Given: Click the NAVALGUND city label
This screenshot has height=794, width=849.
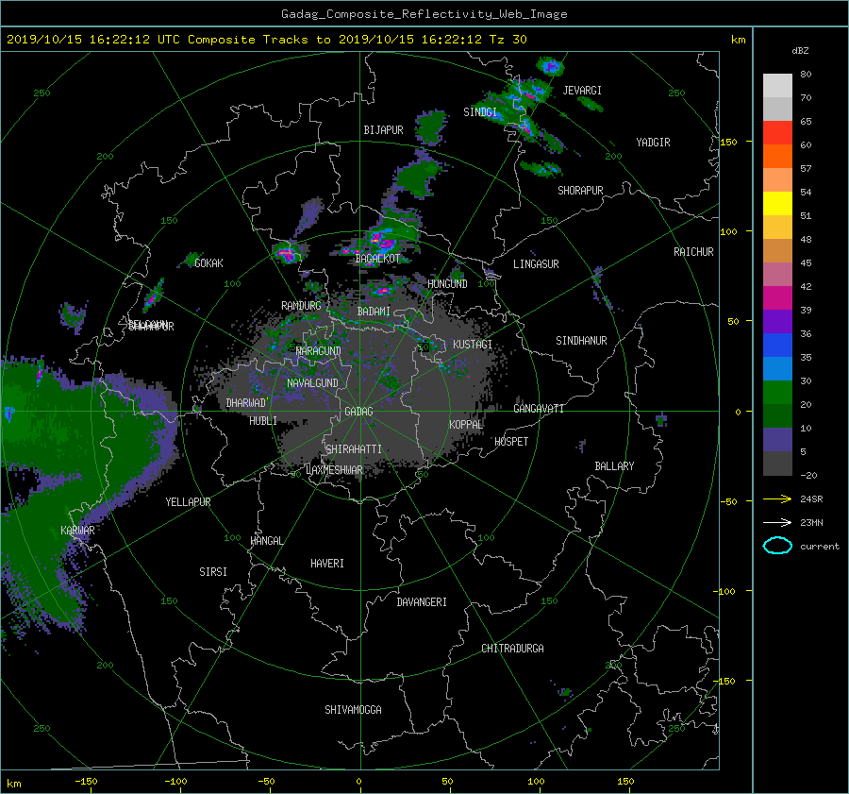Looking at the screenshot, I should pyautogui.click(x=312, y=383).
